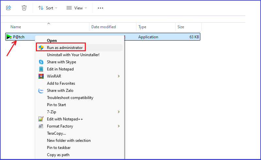Select Troubleshoot compatibility menu entry
The image size is (261, 160).
(x=70, y=98)
